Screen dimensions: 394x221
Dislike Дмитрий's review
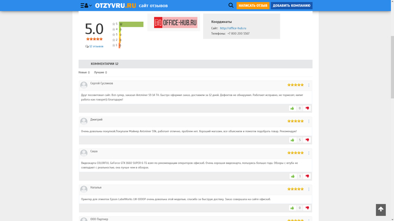pos(307,140)
